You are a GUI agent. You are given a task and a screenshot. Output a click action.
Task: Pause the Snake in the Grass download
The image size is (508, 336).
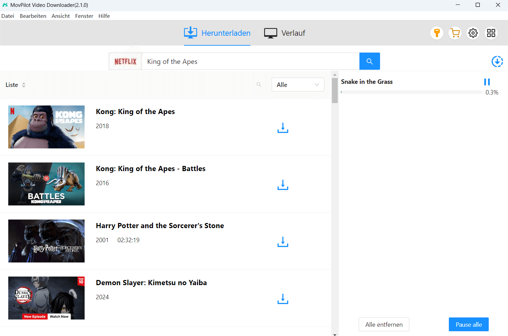point(487,82)
